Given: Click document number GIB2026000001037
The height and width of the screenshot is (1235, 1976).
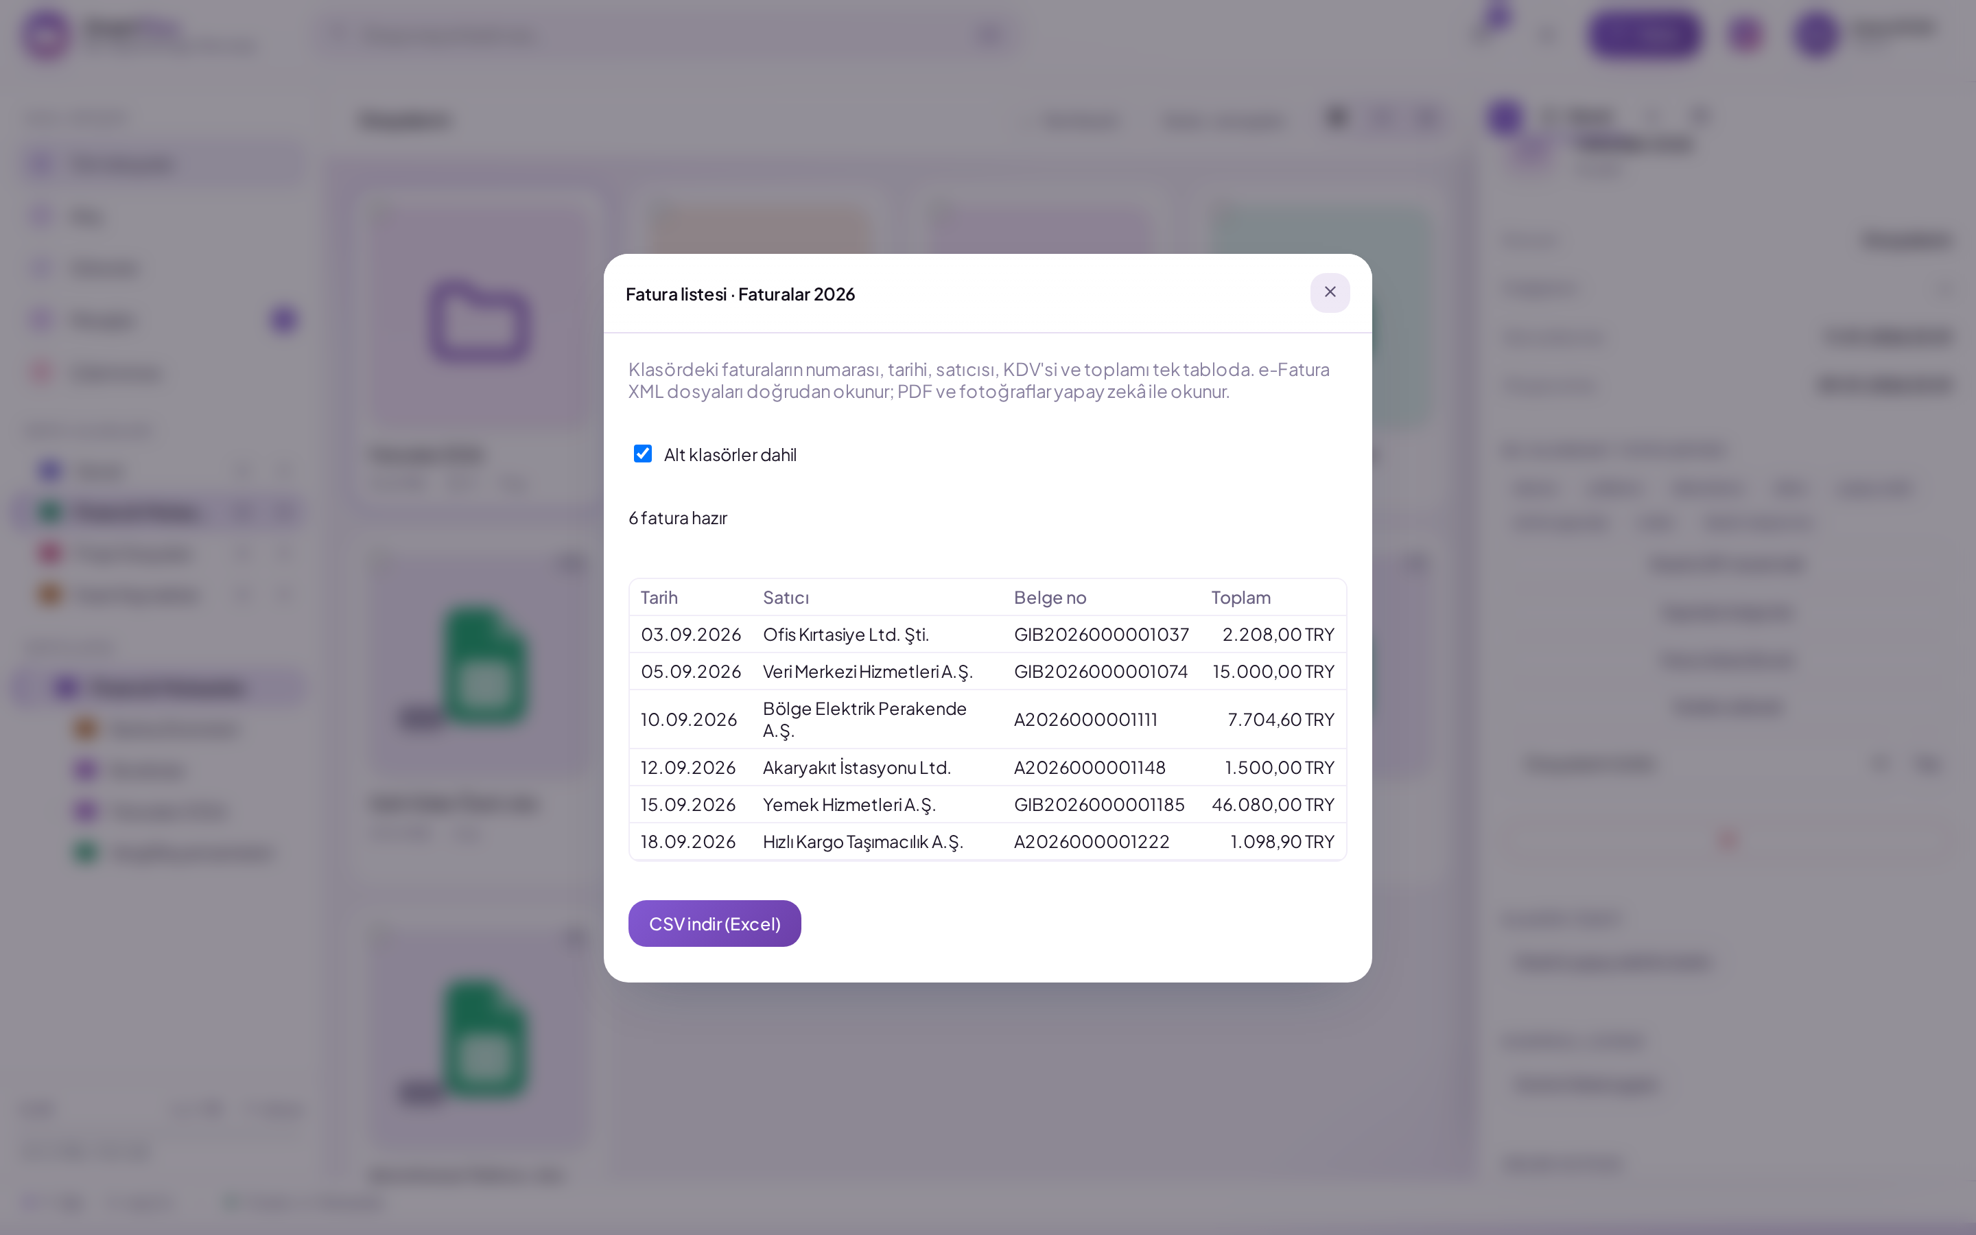Looking at the screenshot, I should pyautogui.click(x=1101, y=634).
